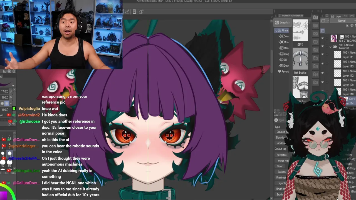Click the Favorites default tag
Image resolution: width=356 pixels, height=200 pixels.
281,155
